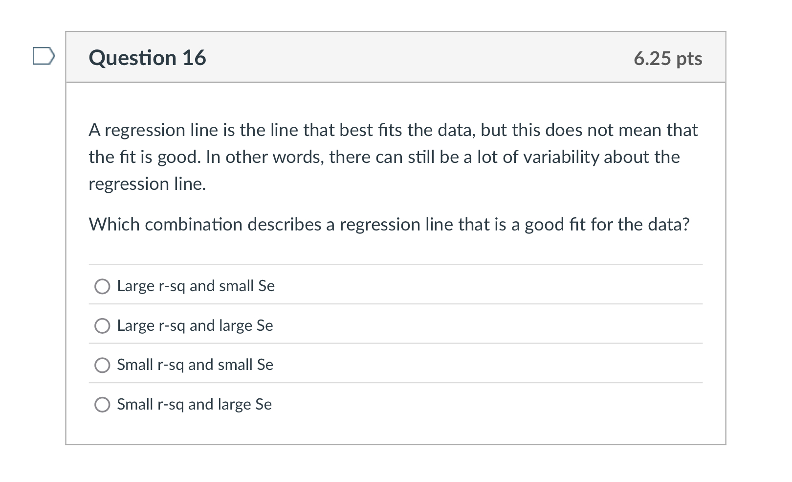The height and width of the screenshot is (482, 792).
Task: Select the 'Large r-sq and large Se' radio button
Action: 102,325
